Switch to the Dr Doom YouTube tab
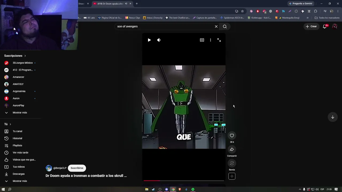342x192 pixels. pyautogui.click(x=110, y=4)
